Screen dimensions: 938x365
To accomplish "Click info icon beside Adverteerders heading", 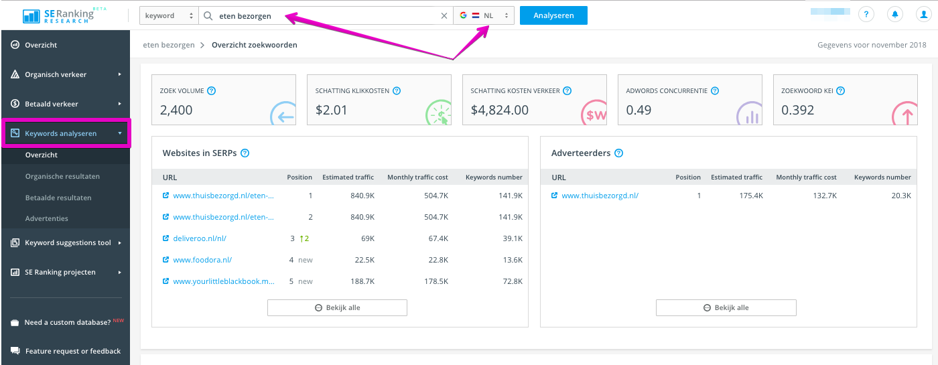I will (618, 153).
